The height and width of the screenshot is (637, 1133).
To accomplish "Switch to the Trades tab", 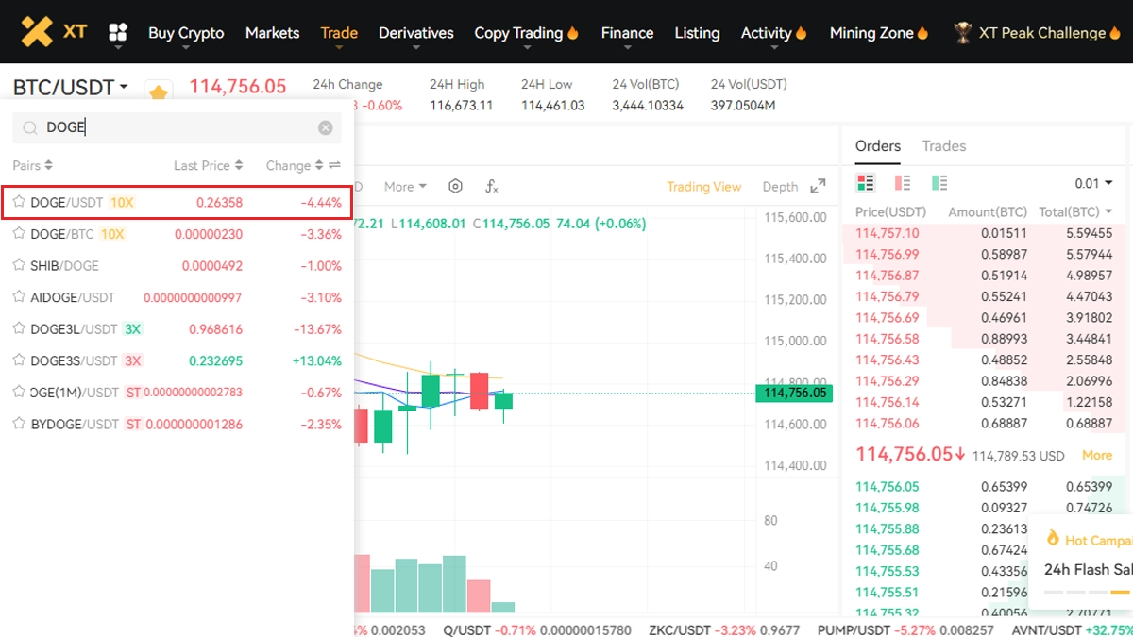I will tap(943, 146).
